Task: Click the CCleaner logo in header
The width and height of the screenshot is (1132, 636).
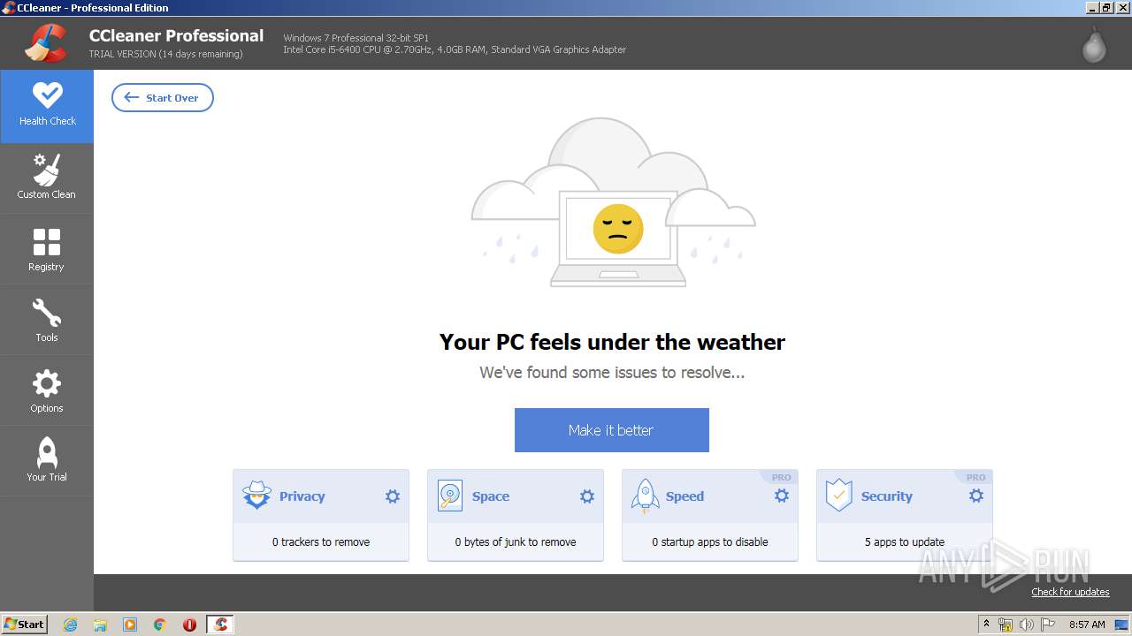Action: click(x=45, y=42)
